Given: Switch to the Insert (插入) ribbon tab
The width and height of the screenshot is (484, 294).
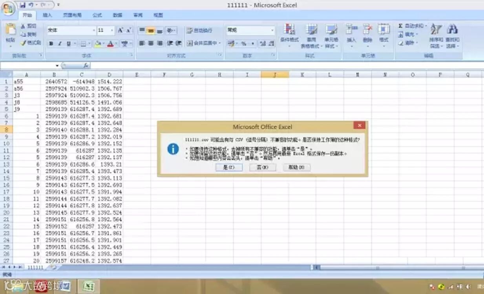Looking at the screenshot, I should 47,15.
